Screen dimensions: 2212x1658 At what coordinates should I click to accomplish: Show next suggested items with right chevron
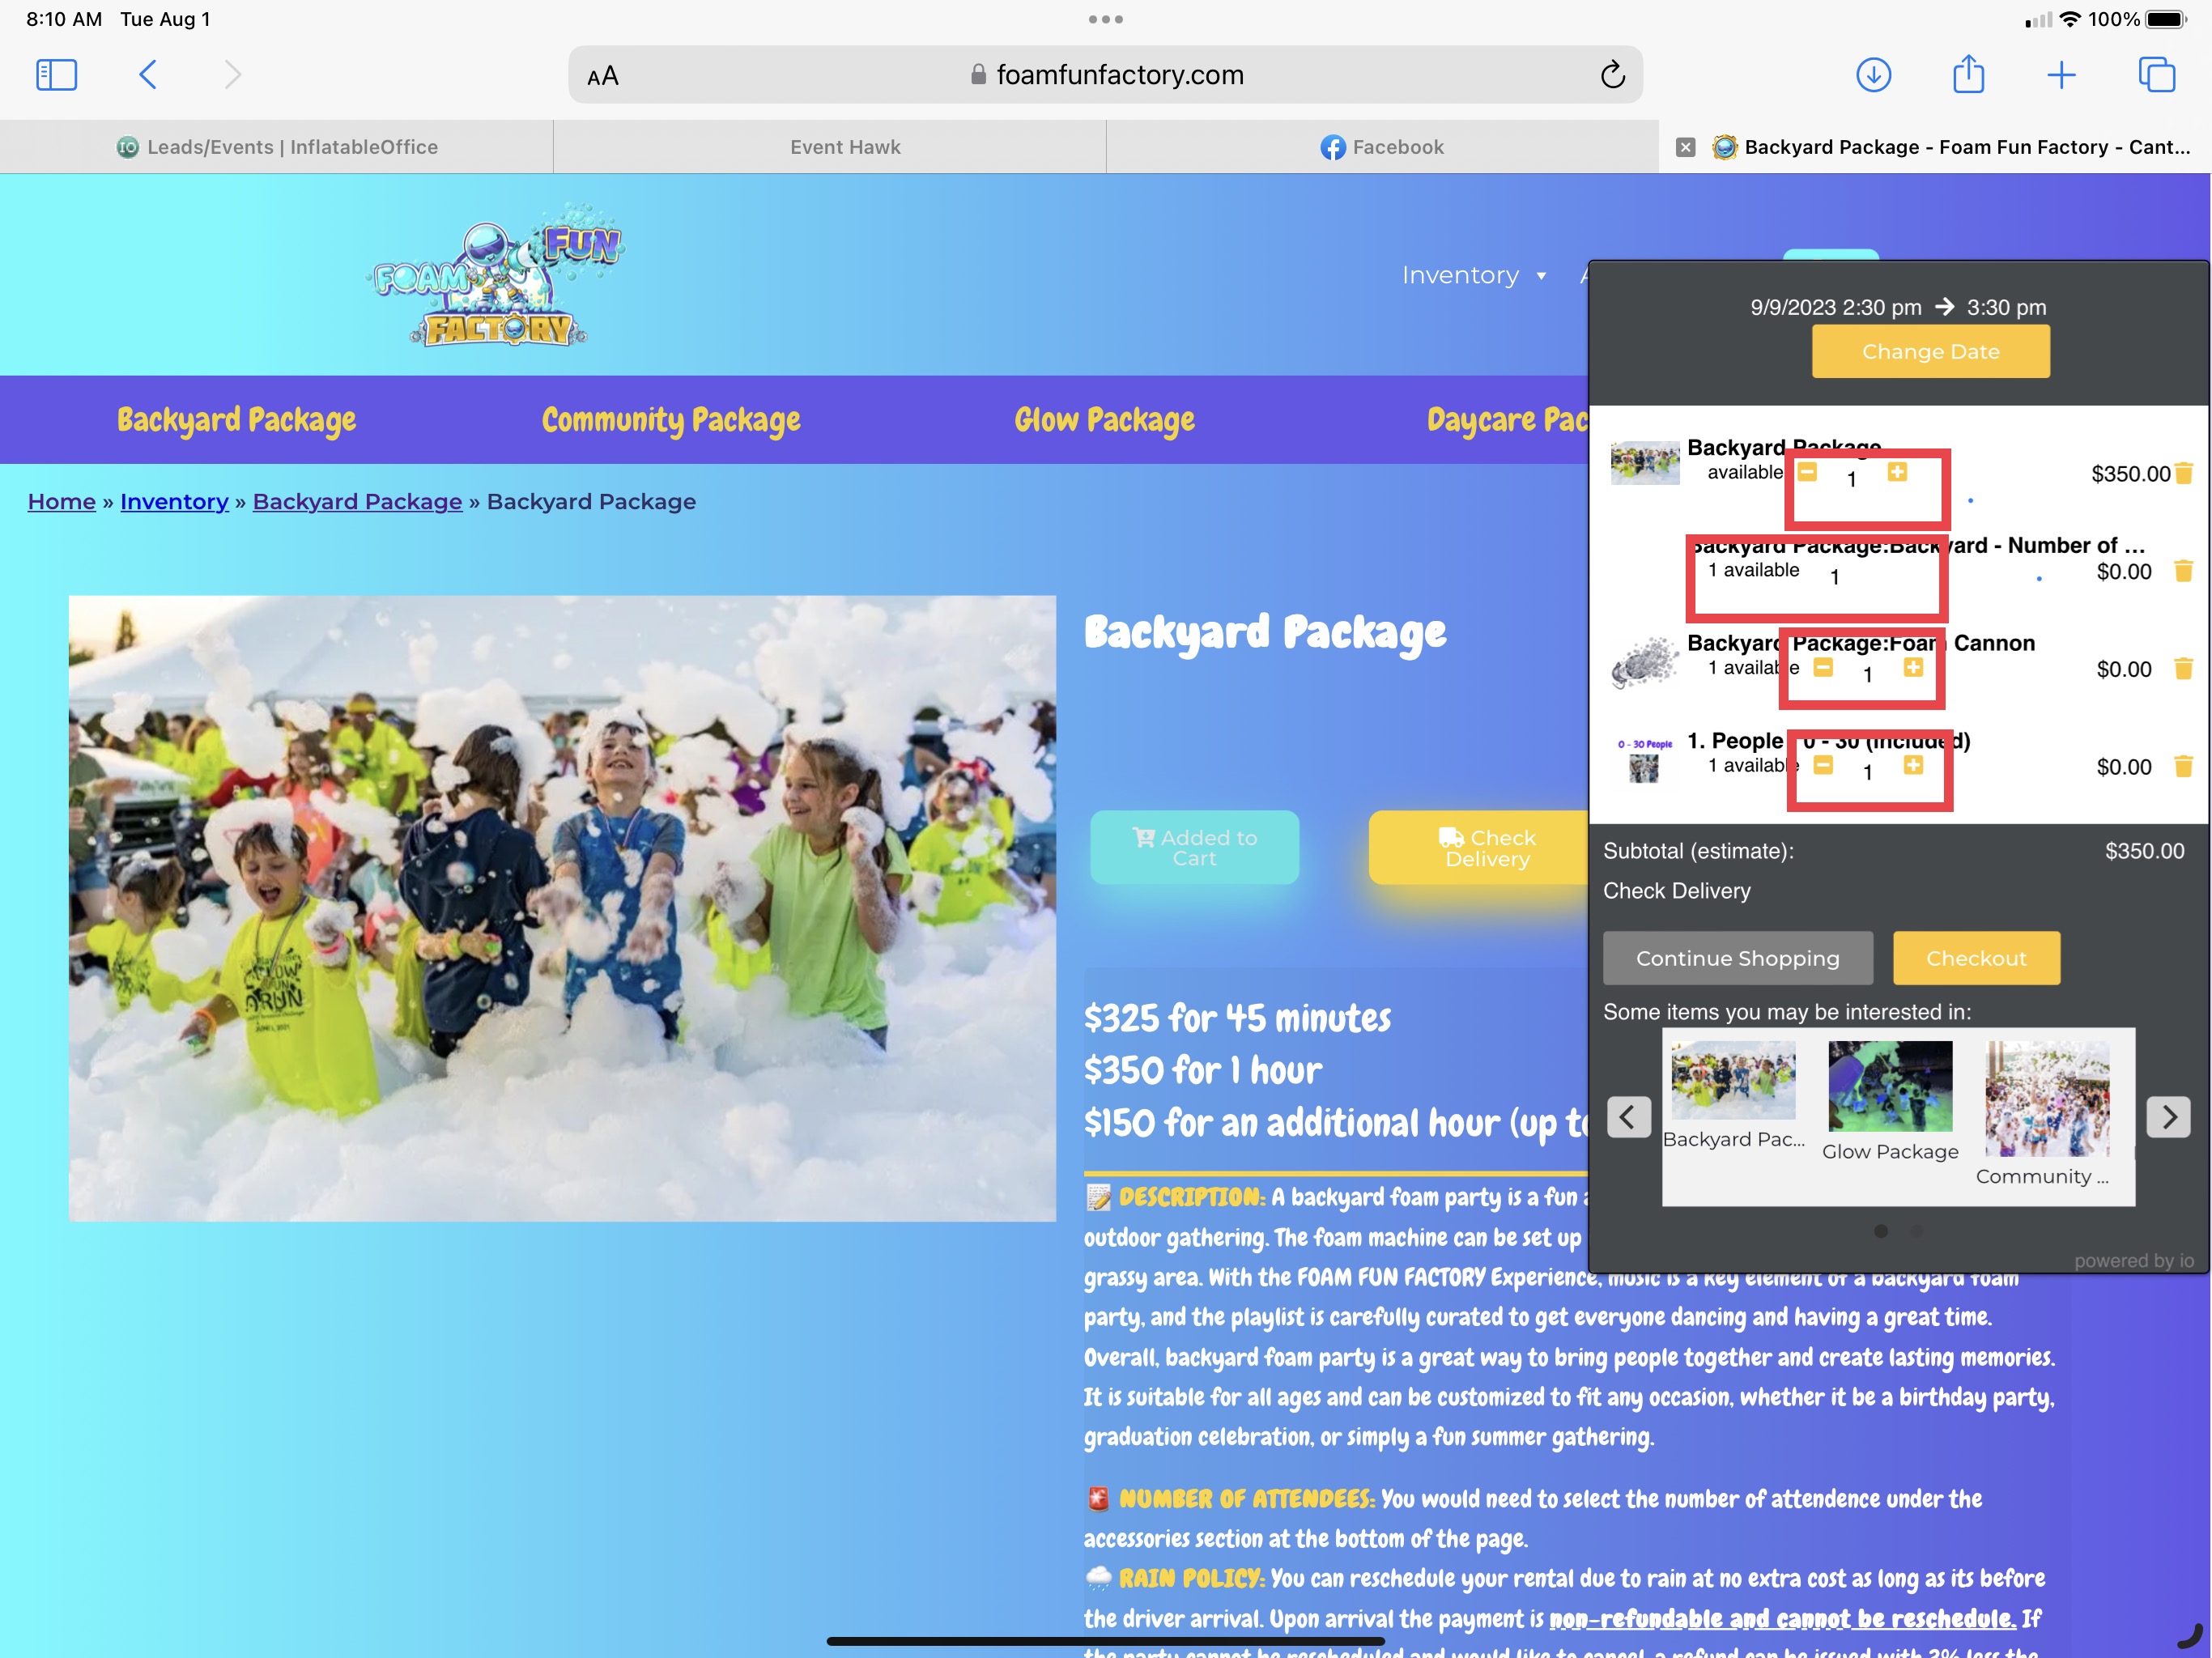(x=2168, y=1116)
